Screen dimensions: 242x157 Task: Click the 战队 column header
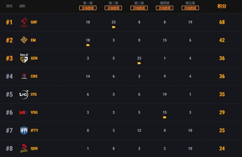click(x=23, y=6)
